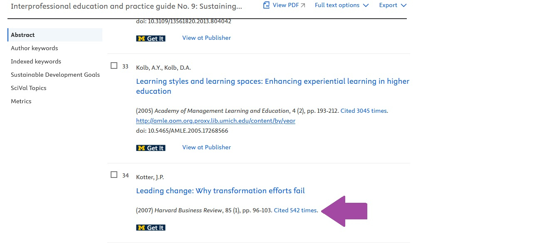Open 'Learning styles and learning spaces' article
The height and width of the screenshot is (243, 537).
tap(272, 81)
